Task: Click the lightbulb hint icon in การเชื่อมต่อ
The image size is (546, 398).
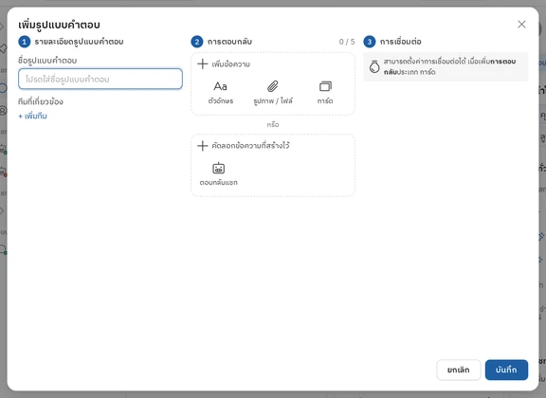Action: 374,66
